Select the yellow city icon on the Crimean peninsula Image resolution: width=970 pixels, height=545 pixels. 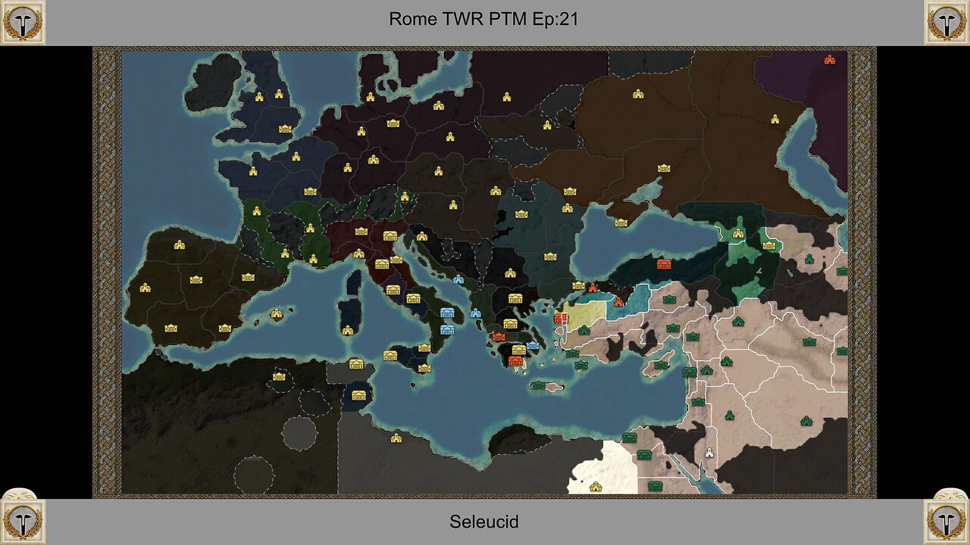(x=621, y=223)
